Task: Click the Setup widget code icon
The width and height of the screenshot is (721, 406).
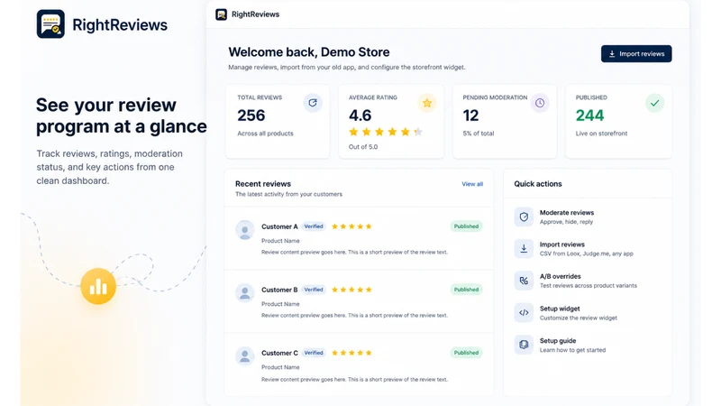Action: click(524, 312)
